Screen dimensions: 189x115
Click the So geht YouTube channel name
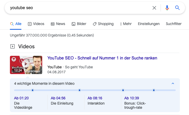pyautogui.click(x=79, y=67)
